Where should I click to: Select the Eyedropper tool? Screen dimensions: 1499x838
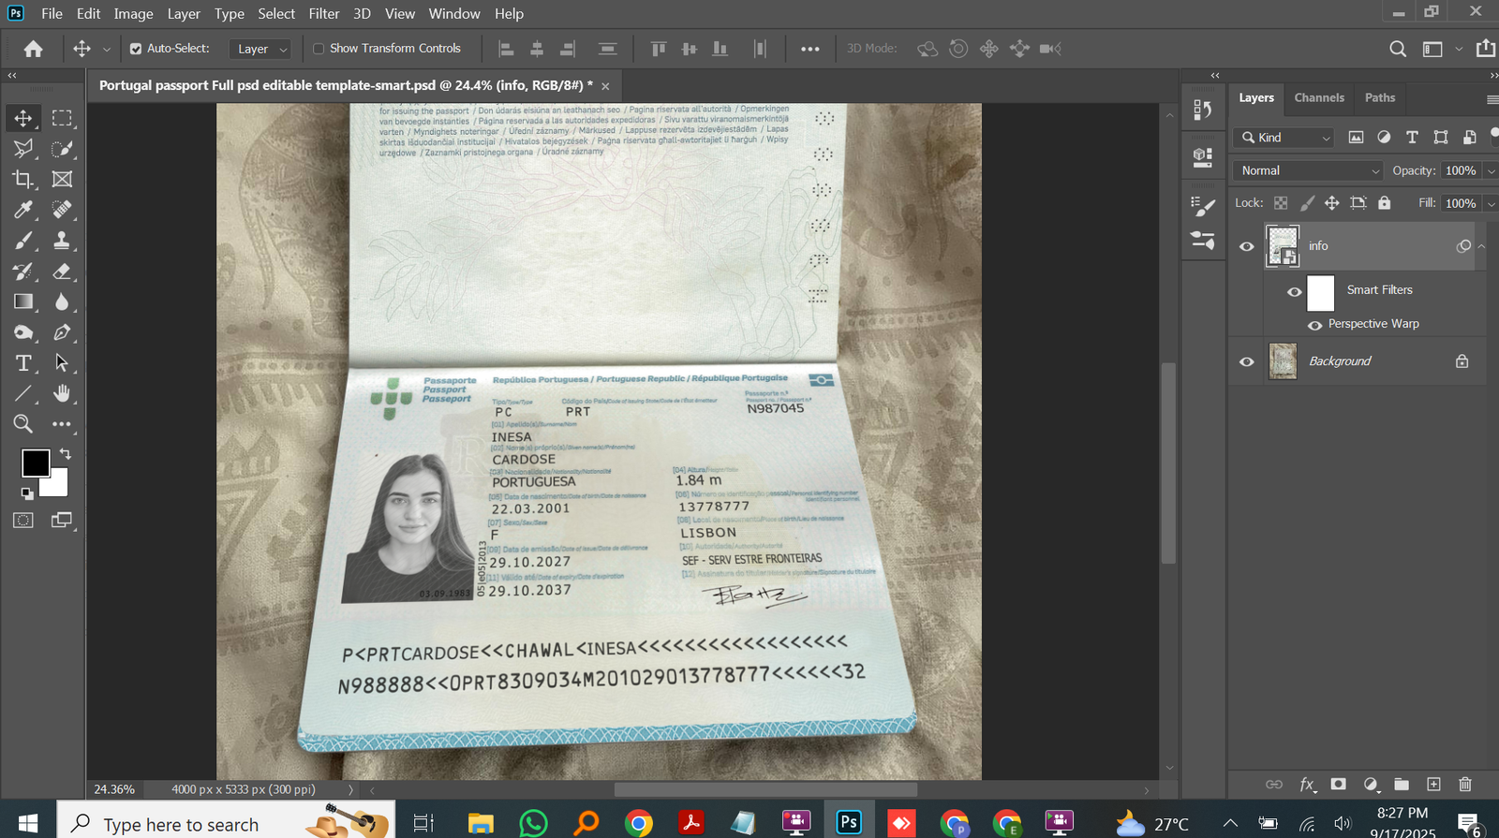(x=22, y=210)
